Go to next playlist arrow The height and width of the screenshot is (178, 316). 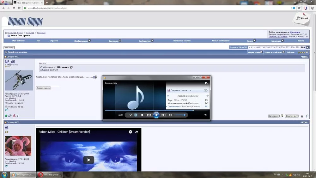point(207,96)
